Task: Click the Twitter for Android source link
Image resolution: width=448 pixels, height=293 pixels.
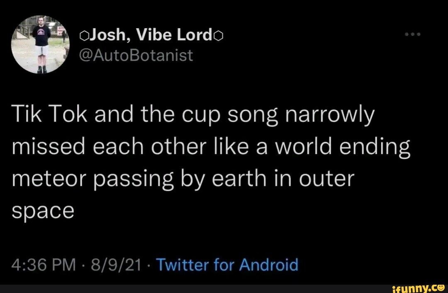Action: click(226, 264)
